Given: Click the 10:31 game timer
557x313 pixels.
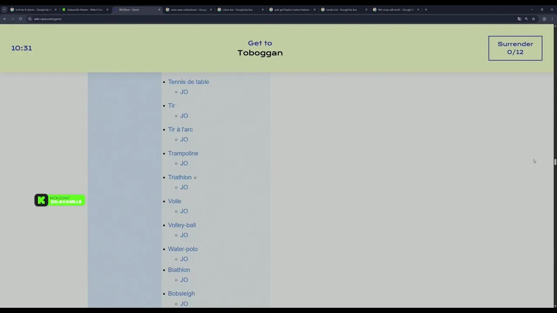Looking at the screenshot, I should [x=21, y=48].
